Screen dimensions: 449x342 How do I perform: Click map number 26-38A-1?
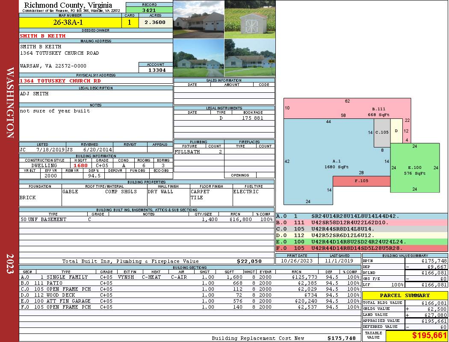click(68, 22)
